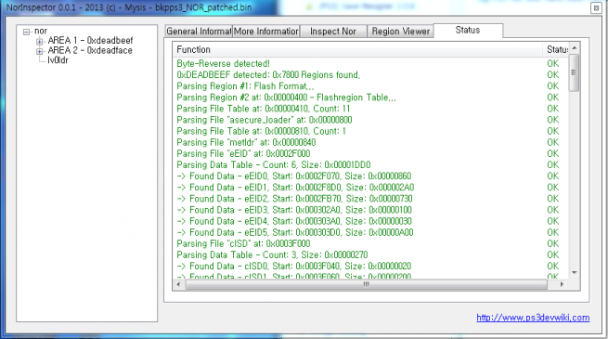
Task: Click the Status column header
Action: [556, 49]
